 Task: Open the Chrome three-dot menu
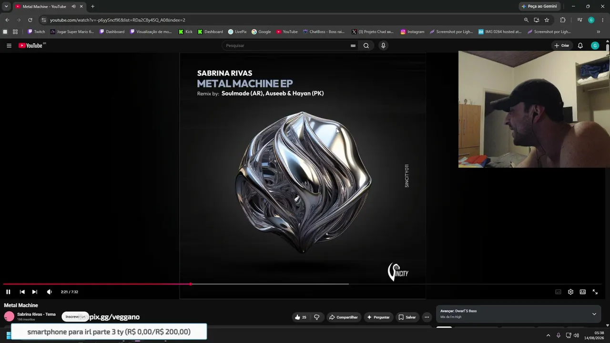603,20
